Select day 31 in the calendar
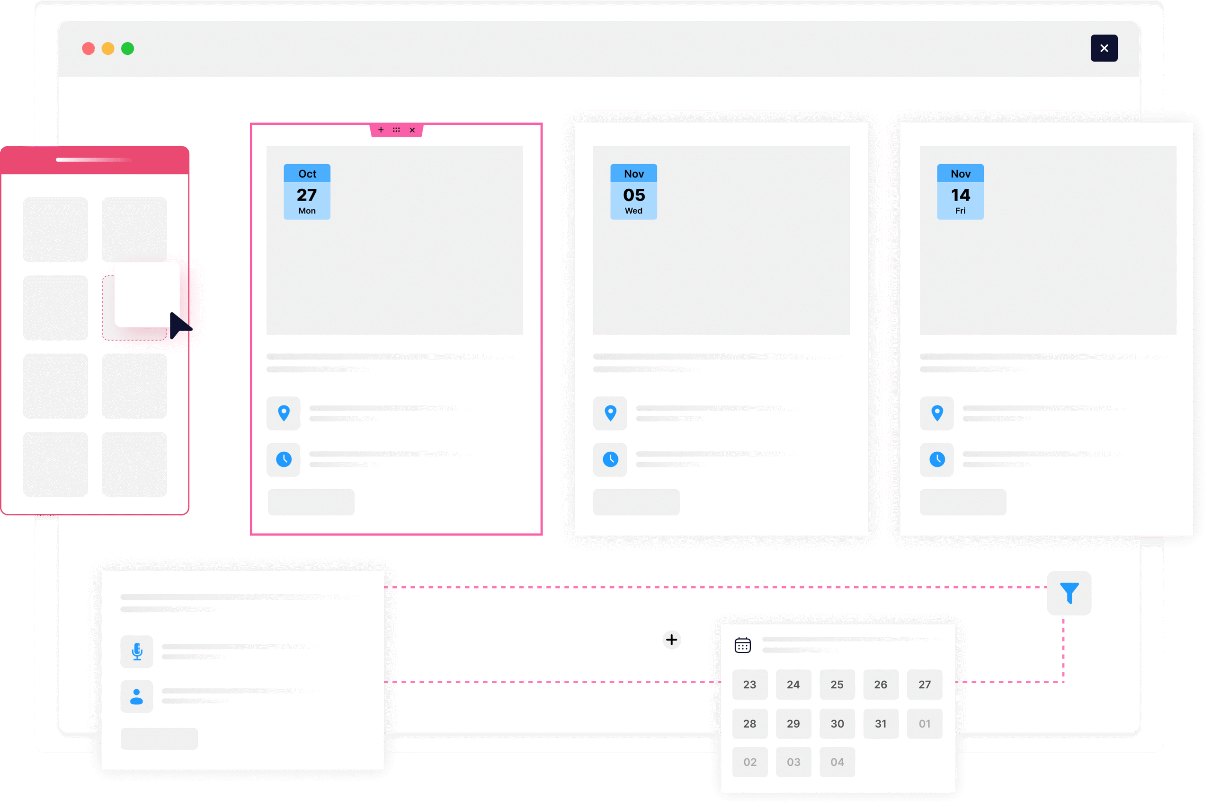This screenshot has width=1212, height=808. point(881,723)
